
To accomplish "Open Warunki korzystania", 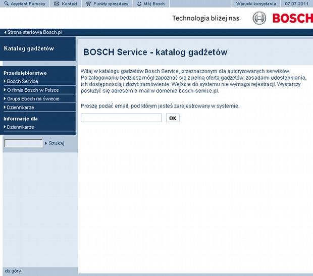I will pyautogui.click(x=256, y=4).
